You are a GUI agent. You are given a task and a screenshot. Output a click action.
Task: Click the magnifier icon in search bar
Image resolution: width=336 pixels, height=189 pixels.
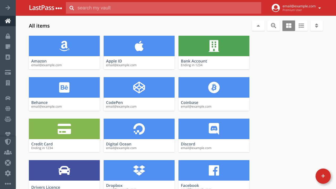point(72,8)
